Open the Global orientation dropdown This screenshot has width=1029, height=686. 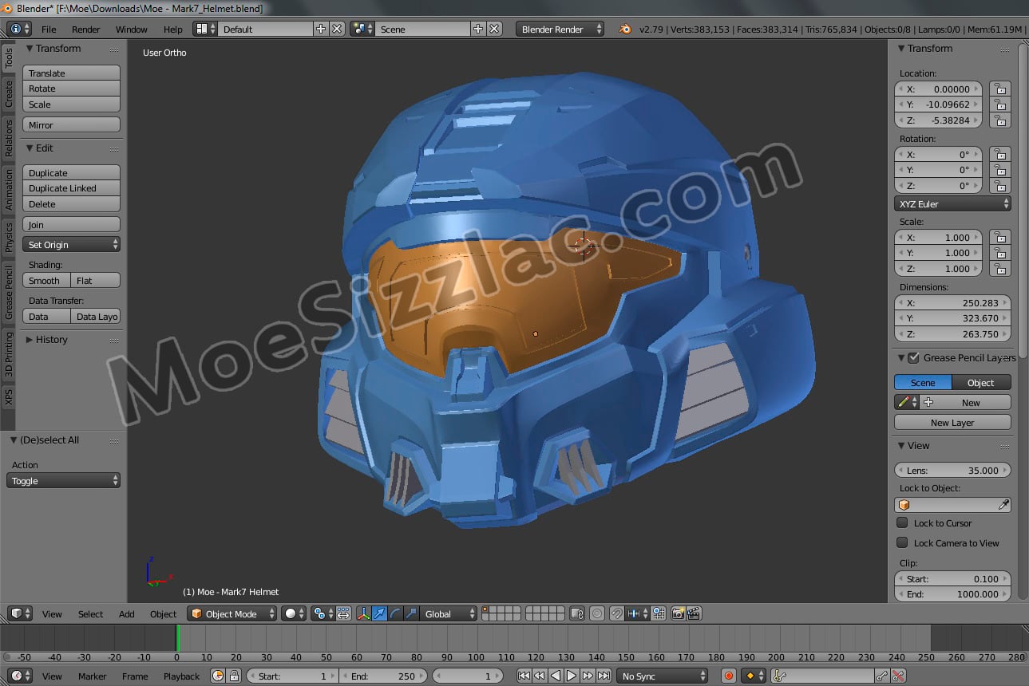point(449,613)
